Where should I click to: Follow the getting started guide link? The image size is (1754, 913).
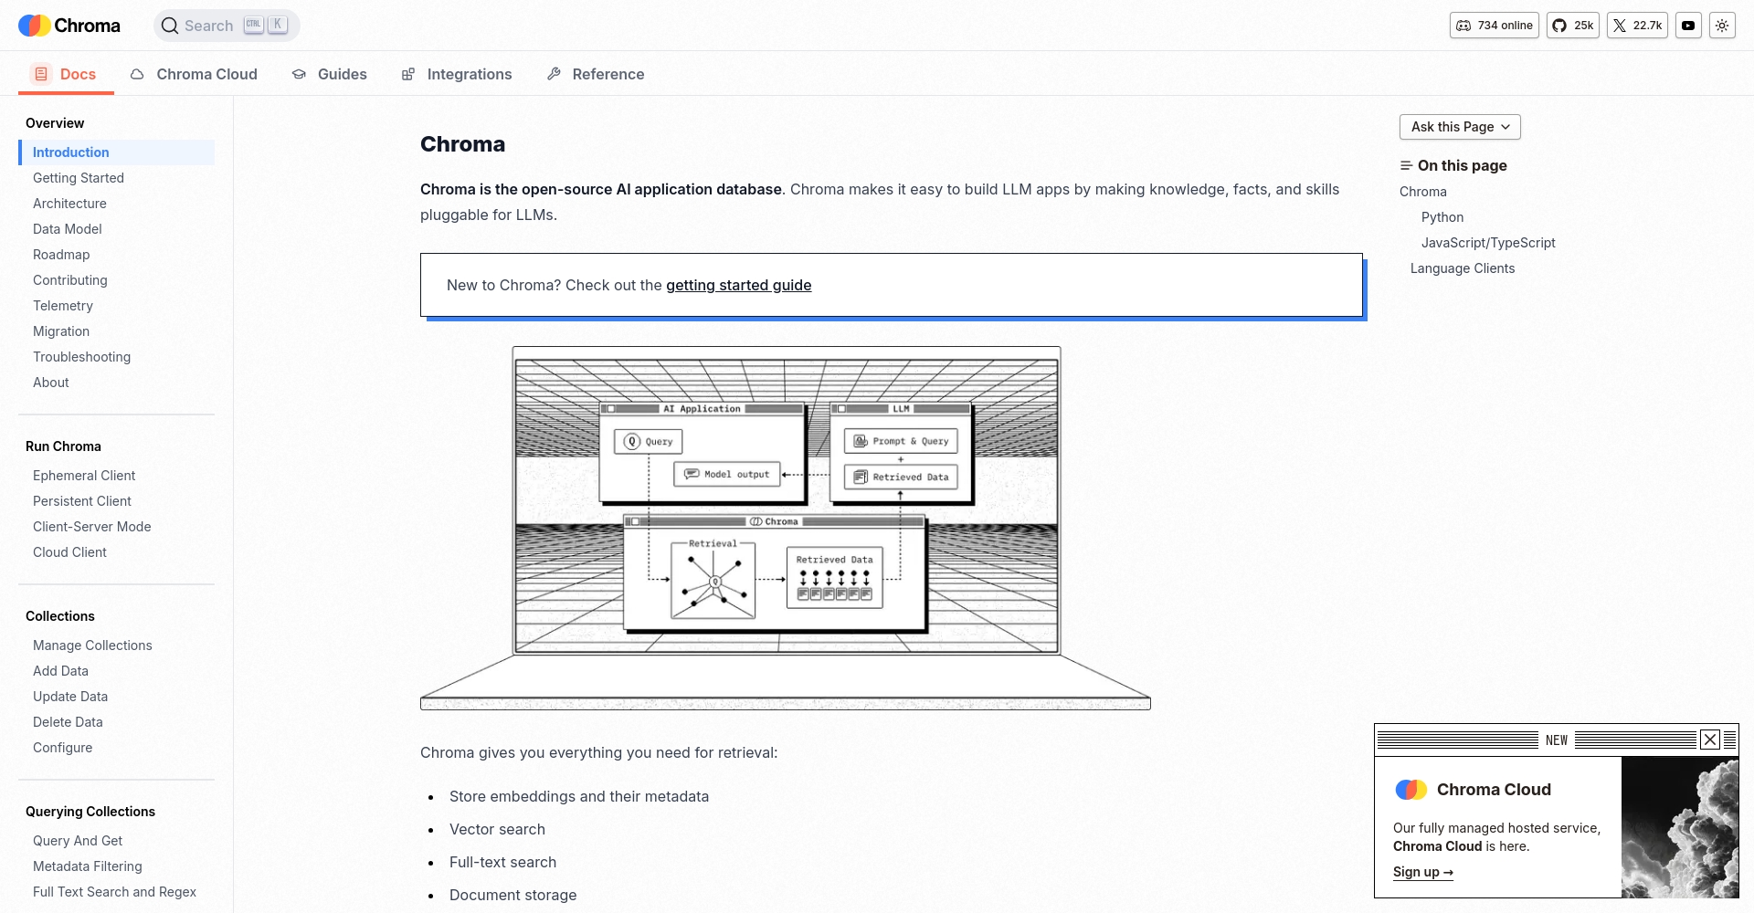click(x=738, y=285)
